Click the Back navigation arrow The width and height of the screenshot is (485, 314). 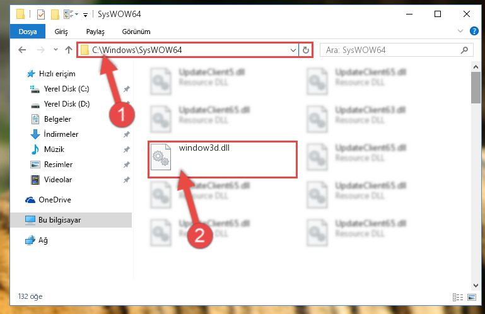point(22,50)
